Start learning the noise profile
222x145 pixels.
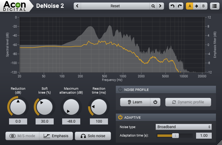pyautogui.click(x=135, y=102)
